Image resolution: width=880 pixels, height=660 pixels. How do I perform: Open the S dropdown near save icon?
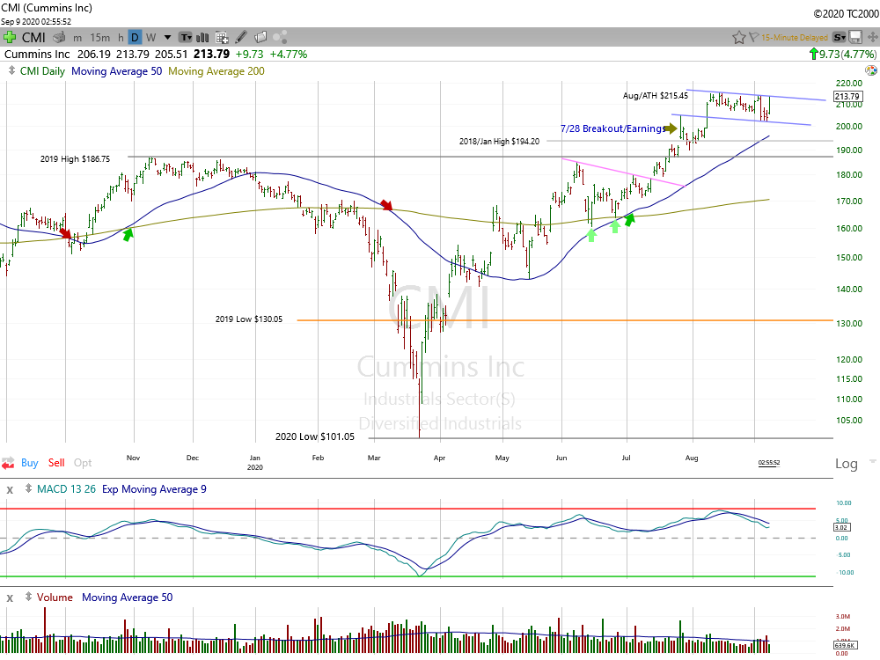pos(840,37)
